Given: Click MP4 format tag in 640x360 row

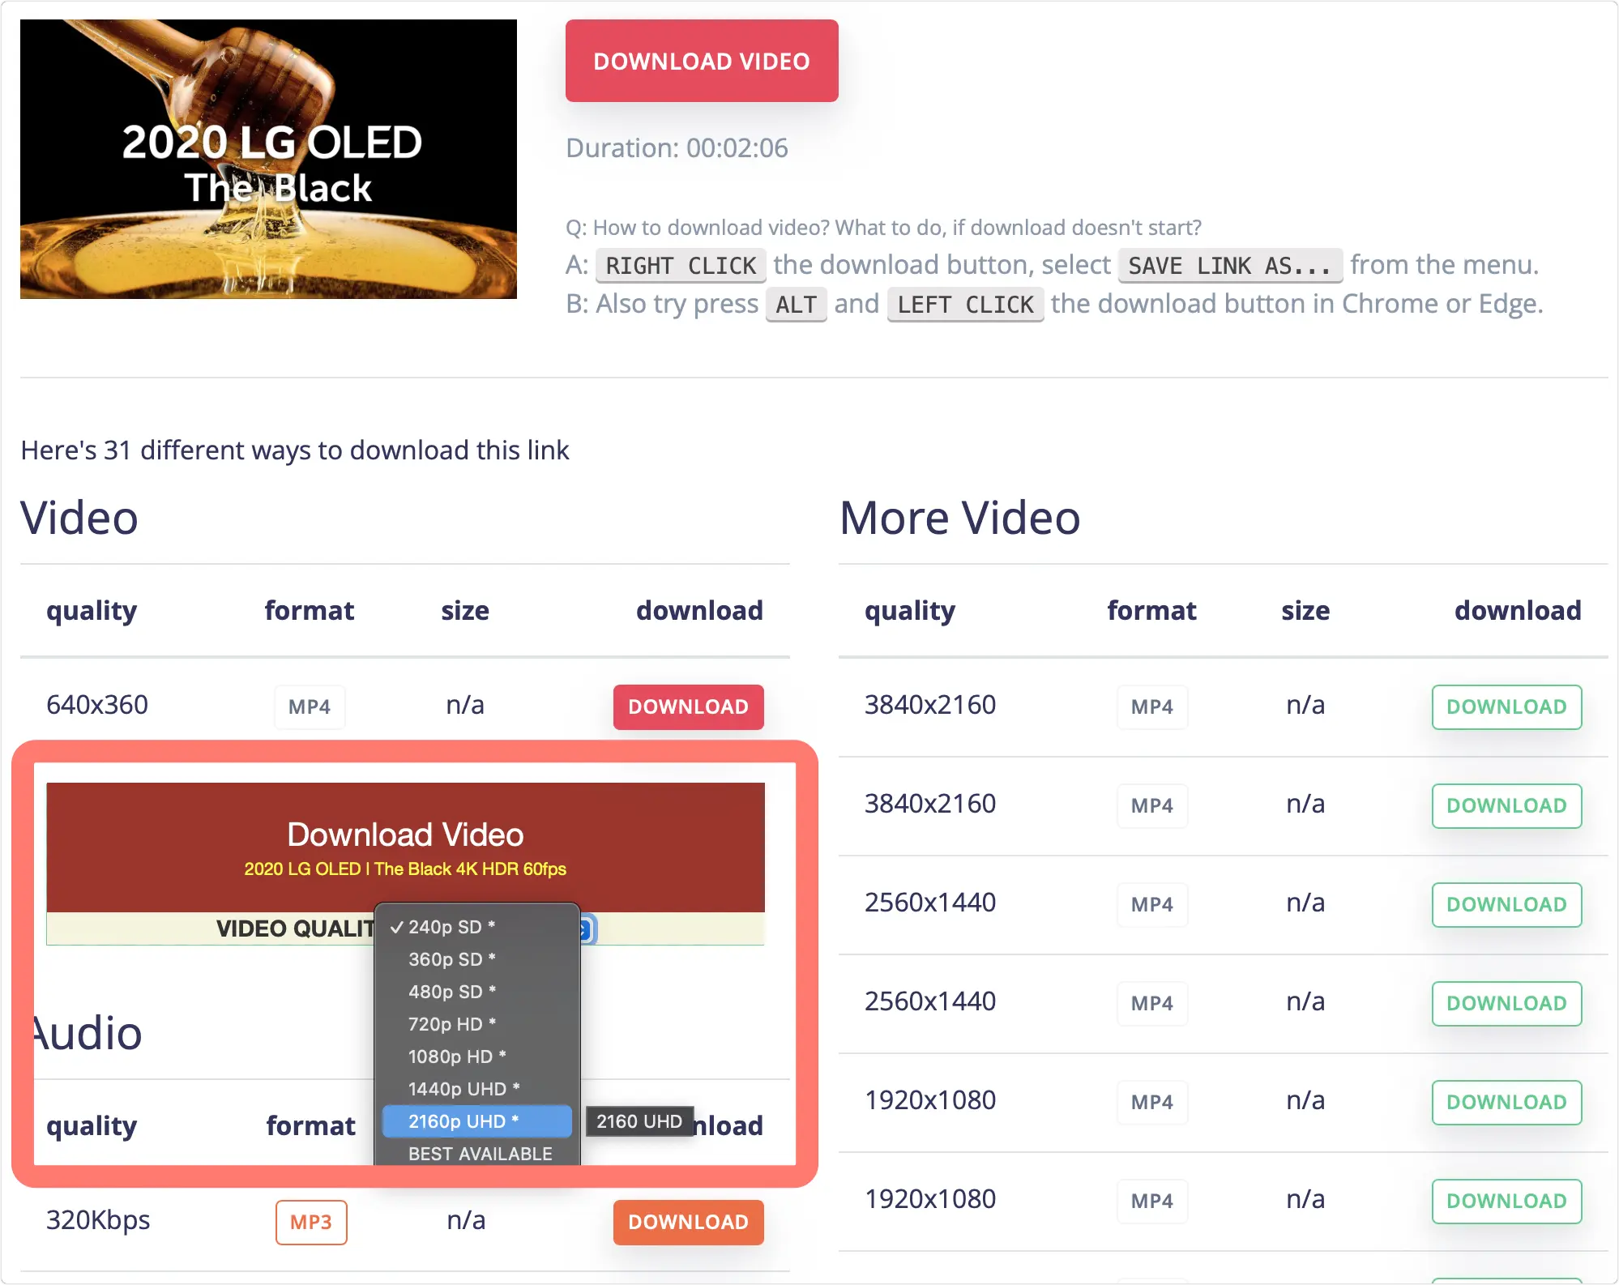Looking at the screenshot, I should pyautogui.click(x=310, y=707).
